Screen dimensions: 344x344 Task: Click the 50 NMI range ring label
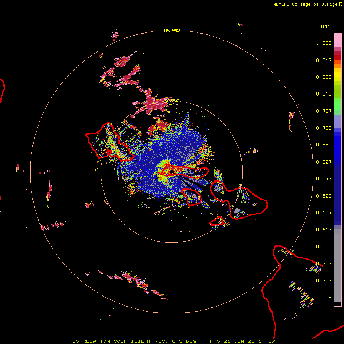pyautogui.click(x=172, y=101)
